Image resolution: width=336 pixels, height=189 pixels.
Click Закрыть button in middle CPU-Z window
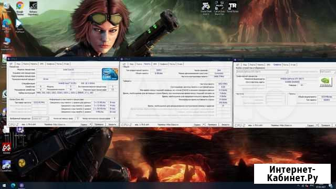225,124
